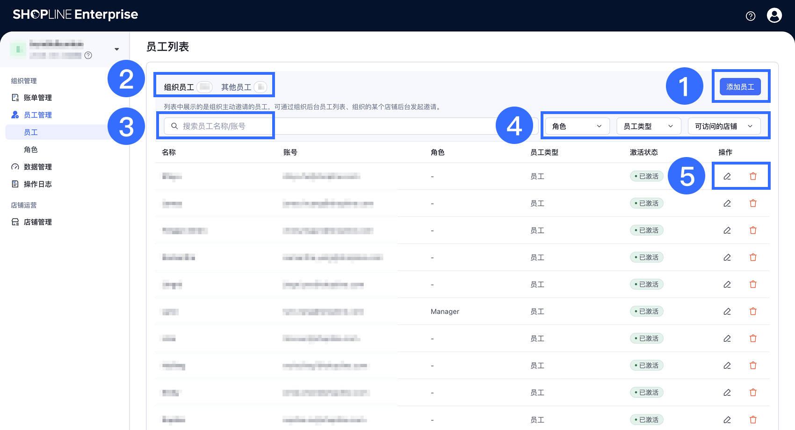This screenshot has height=430, width=795.
Task: Open 操作日志 in the sidebar
Action: point(37,184)
